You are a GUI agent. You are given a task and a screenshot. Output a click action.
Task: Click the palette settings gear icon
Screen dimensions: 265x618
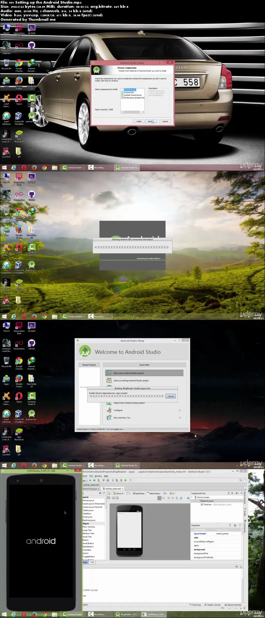[100, 493]
